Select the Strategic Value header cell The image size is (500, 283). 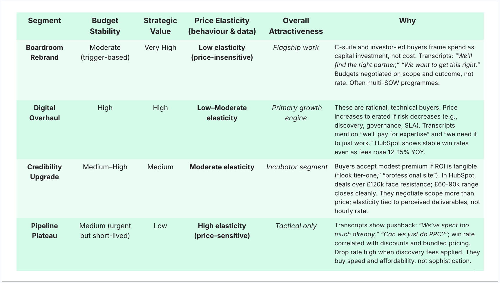tap(160, 26)
